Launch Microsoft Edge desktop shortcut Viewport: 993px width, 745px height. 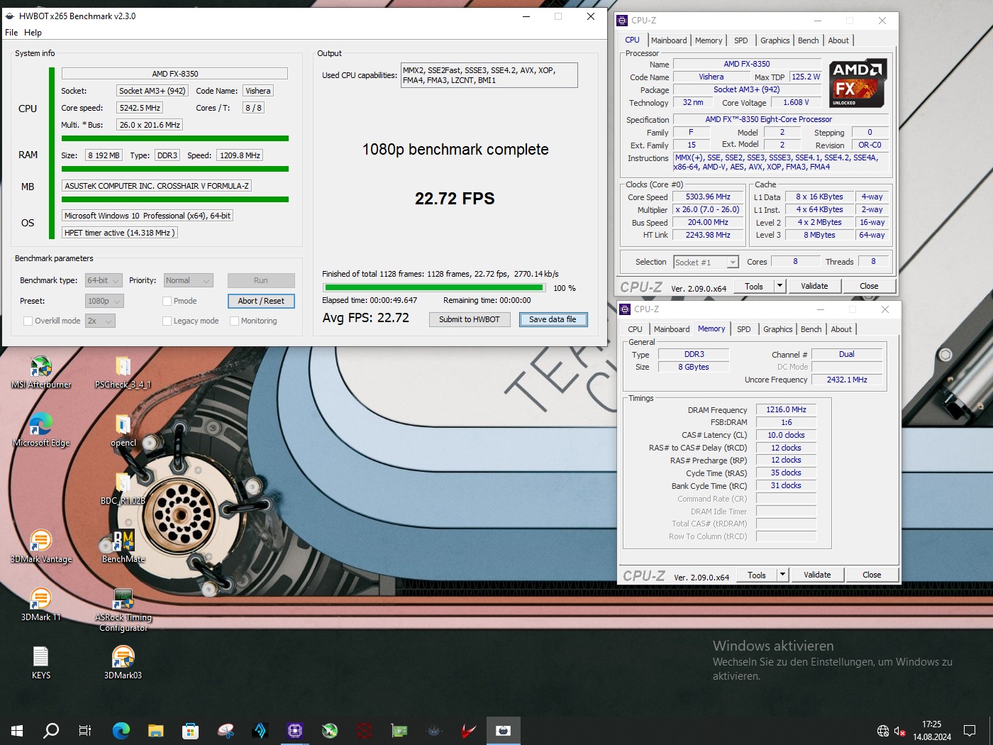[41, 430]
